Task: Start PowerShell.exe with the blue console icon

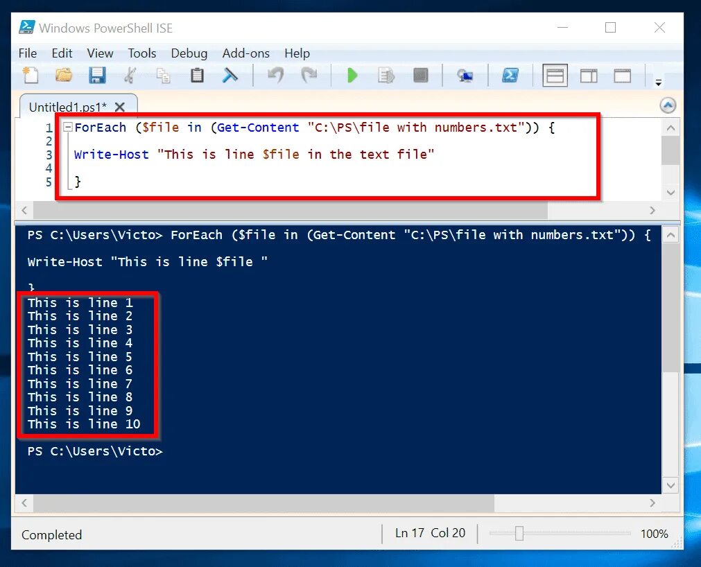Action: pyautogui.click(x=510, y=75)
